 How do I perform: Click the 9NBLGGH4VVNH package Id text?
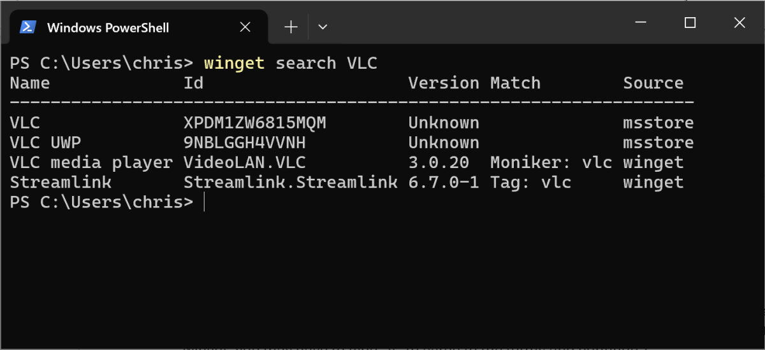[245, 143]
